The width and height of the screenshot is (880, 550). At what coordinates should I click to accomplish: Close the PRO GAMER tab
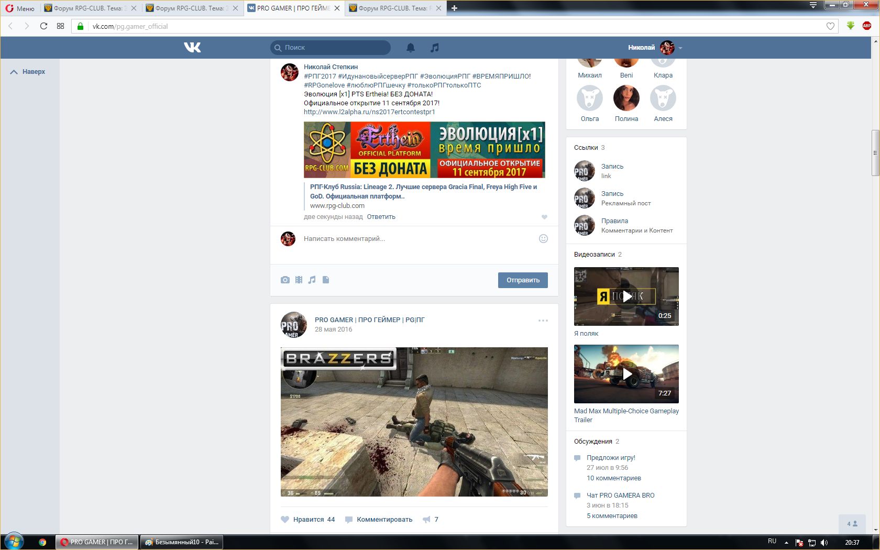click(337, 8)
